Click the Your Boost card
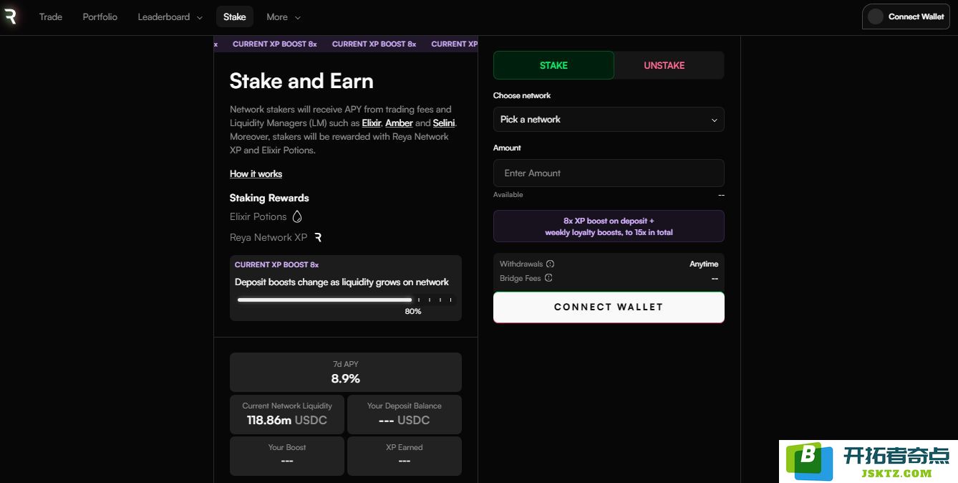The height and width of the screenshot is (483, 958). click(287, 456)
